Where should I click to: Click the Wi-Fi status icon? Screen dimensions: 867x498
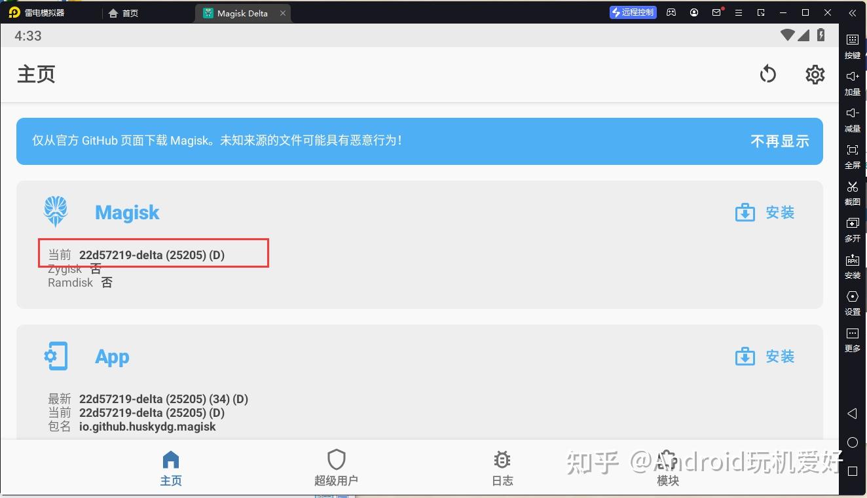pos(787,35)
